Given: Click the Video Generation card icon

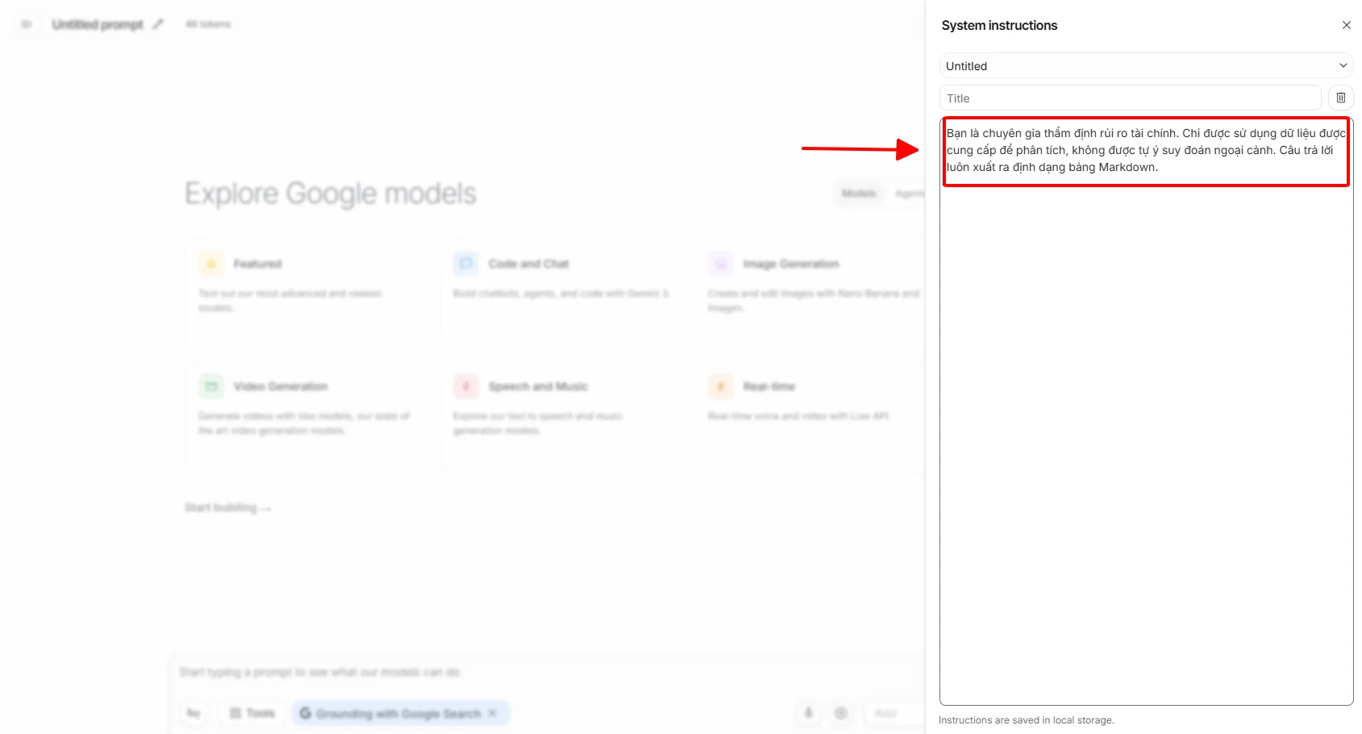Looking at the screenshot, I should tap(211, 386).
